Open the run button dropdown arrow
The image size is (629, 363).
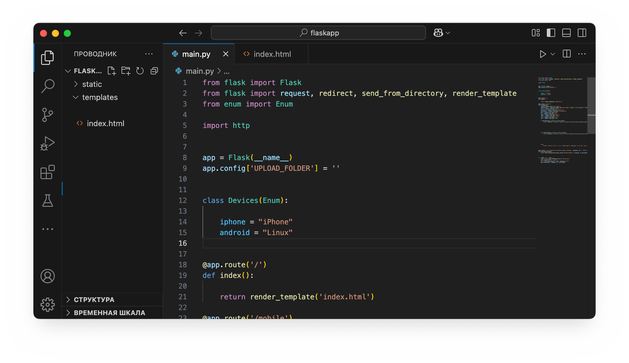pos(553,54)
